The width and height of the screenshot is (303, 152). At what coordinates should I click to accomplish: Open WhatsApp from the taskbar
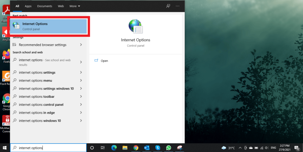168,148
